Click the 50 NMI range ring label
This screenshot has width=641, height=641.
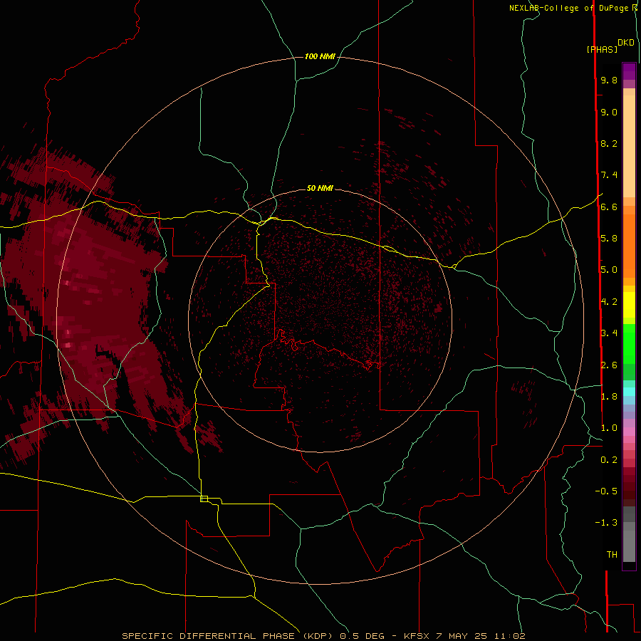[x=320, y=188]
